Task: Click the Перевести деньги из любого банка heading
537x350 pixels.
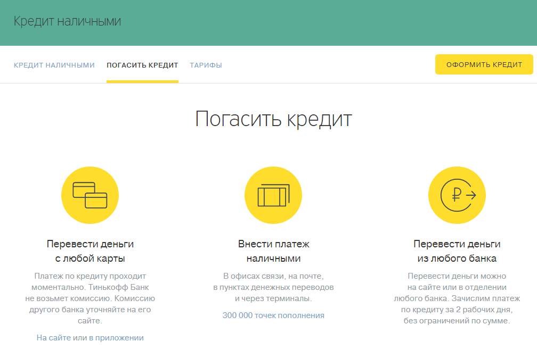Action: (x=457, y=252)
